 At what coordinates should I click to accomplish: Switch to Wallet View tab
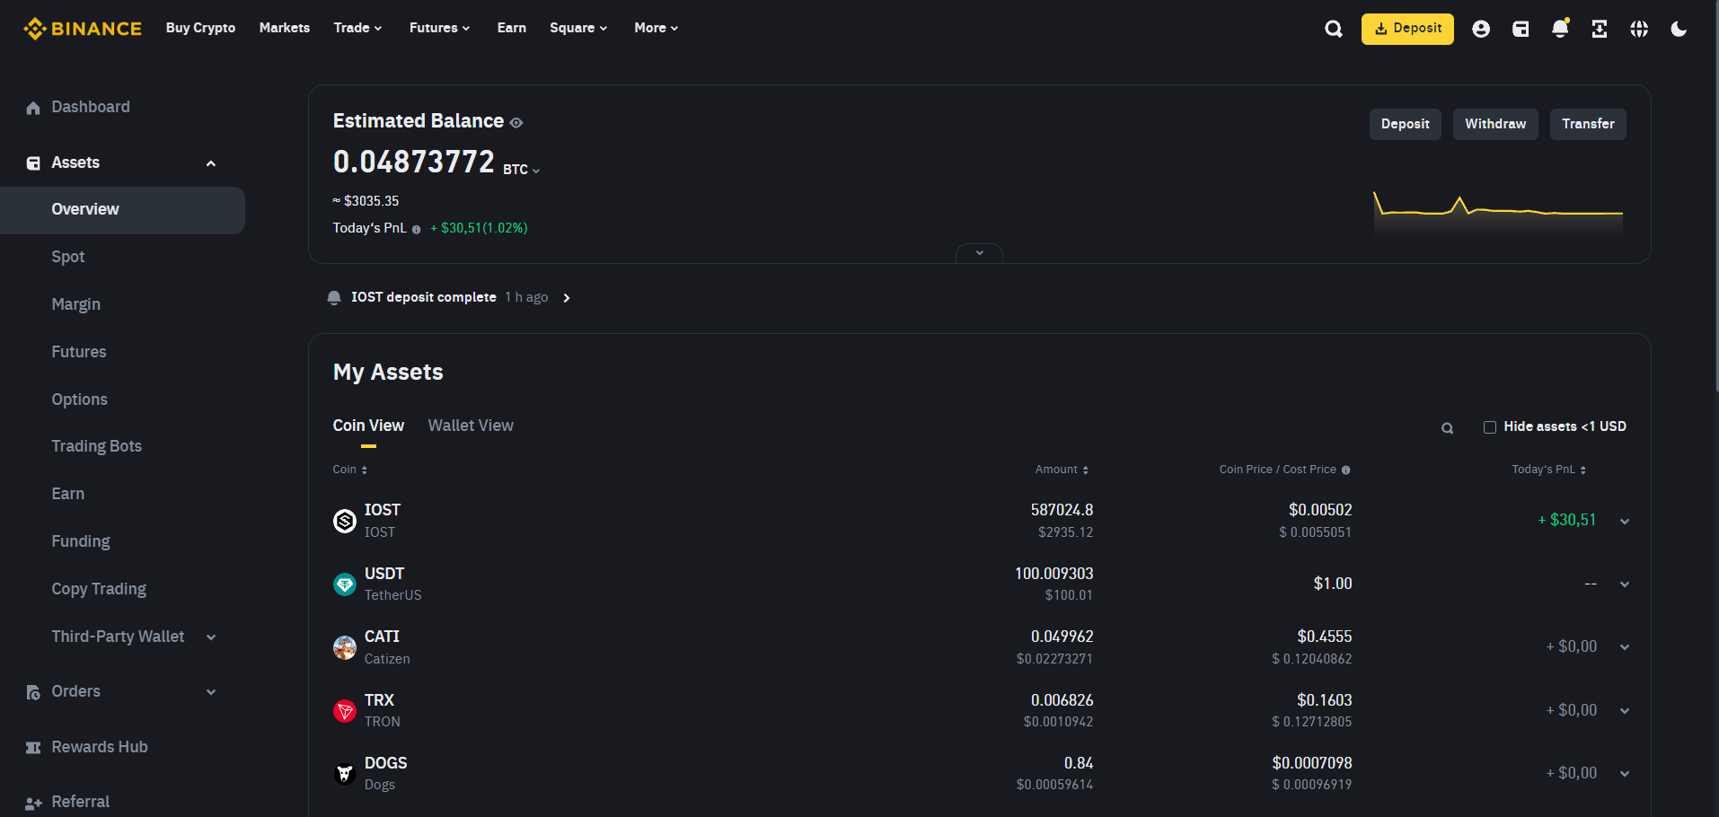point(471,426)
